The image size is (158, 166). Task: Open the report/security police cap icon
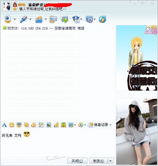[76, 19]
